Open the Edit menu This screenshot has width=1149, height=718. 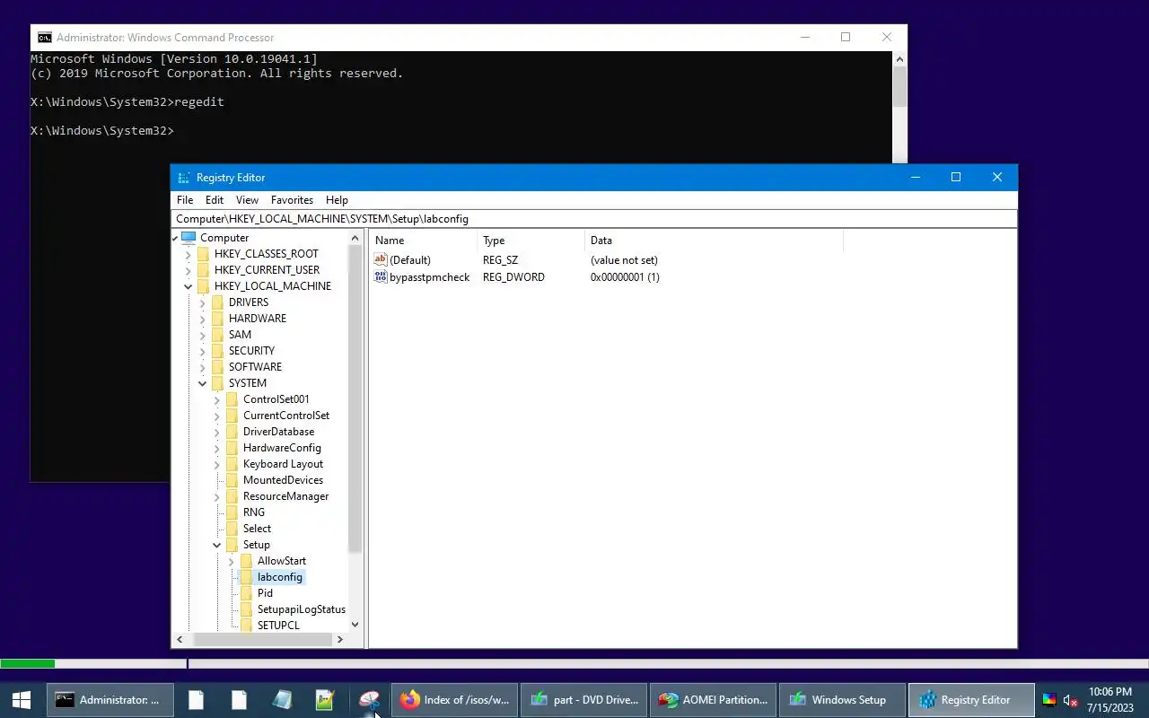pos(215,200)
